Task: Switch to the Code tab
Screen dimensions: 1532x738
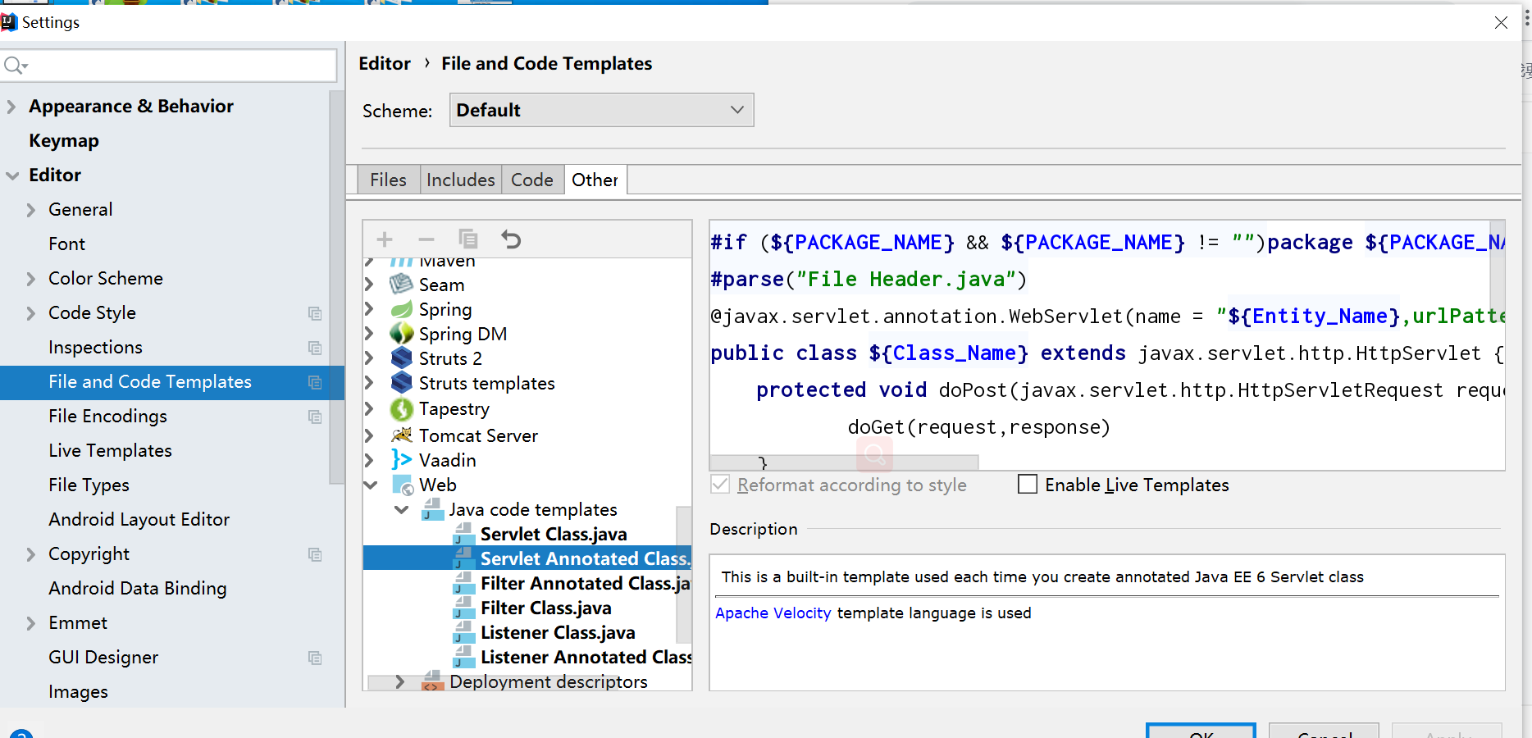Action: 532,180
